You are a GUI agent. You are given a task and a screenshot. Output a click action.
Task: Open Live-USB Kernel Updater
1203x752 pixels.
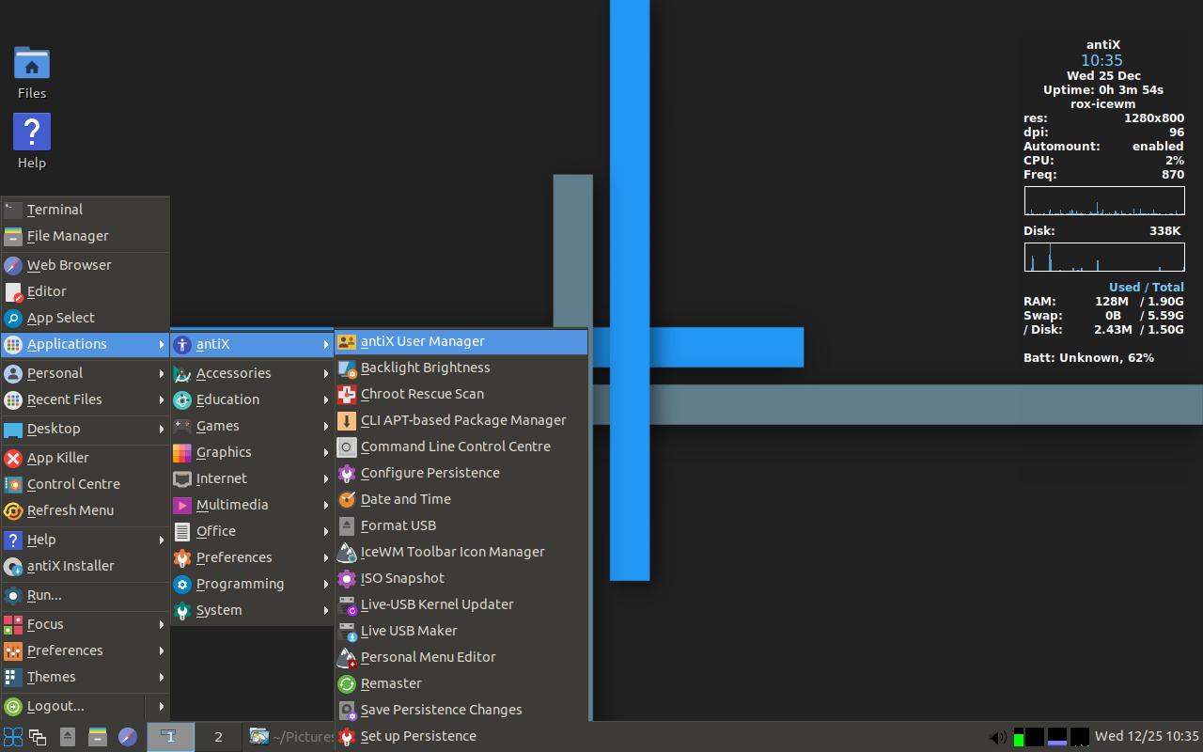coord(461,604)
